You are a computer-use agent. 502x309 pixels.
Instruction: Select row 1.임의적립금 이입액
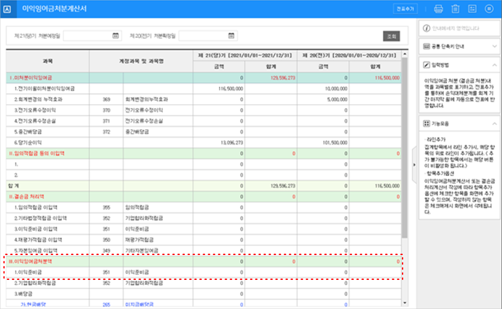point(36,208)
